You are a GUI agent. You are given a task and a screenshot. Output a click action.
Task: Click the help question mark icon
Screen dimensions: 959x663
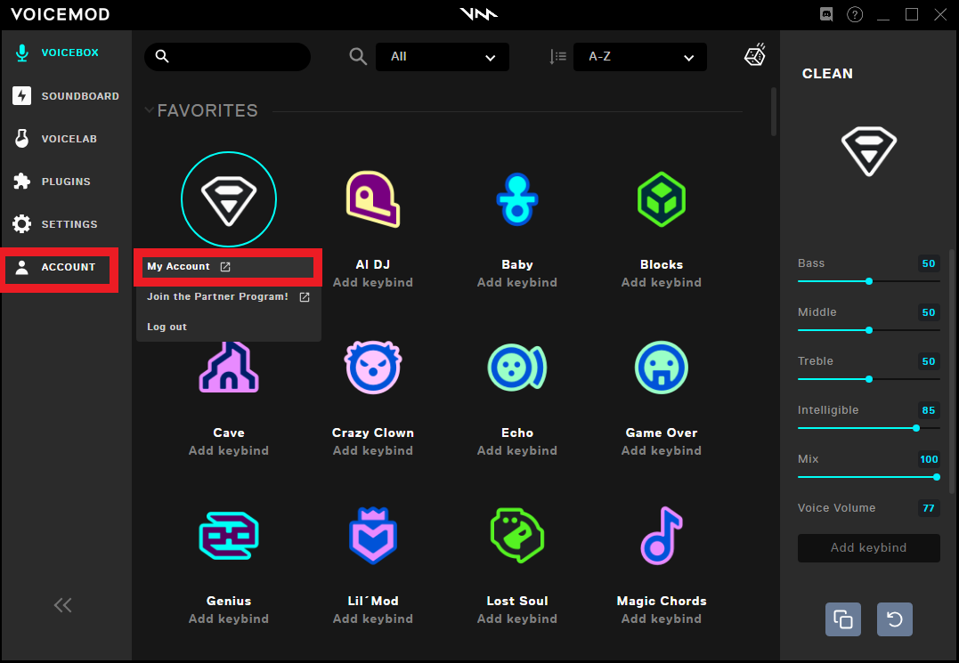[x=854, y=14]
